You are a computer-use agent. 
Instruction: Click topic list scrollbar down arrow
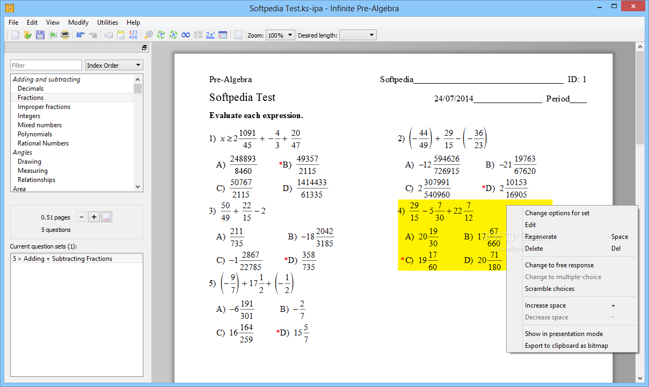coord(138,187)
